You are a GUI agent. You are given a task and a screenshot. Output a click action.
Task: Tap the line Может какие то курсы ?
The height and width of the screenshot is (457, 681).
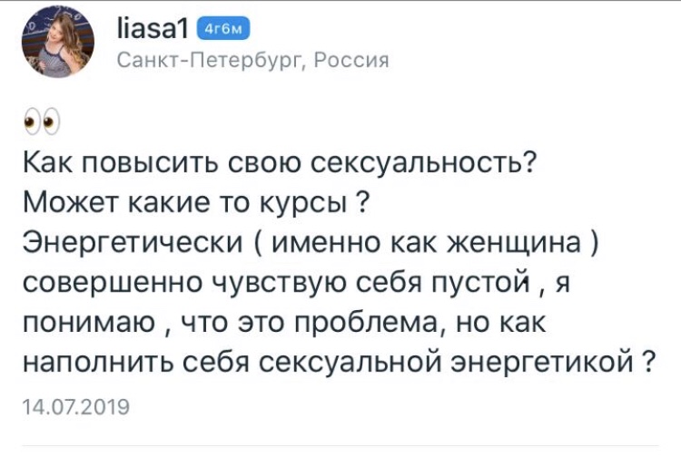[x=196, y=202]
